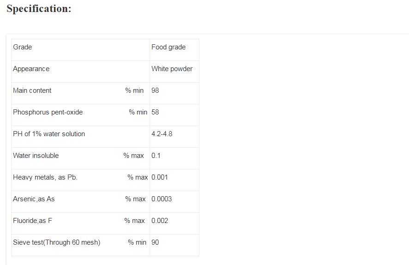Click the Food grade value
The height and width of the screenshot is (265, 409).
[168, 47]
